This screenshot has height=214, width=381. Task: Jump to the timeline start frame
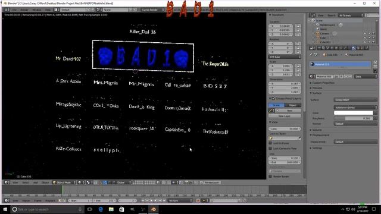(143, 200)
